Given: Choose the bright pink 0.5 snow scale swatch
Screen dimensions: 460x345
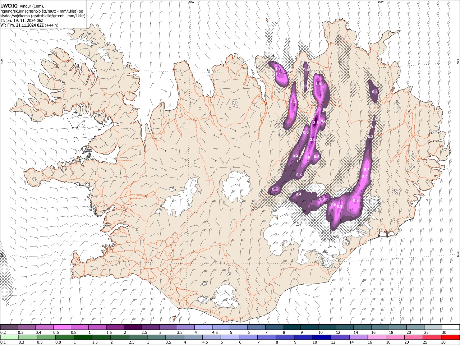Looking at the screenshot, I should tap(62, 327).
